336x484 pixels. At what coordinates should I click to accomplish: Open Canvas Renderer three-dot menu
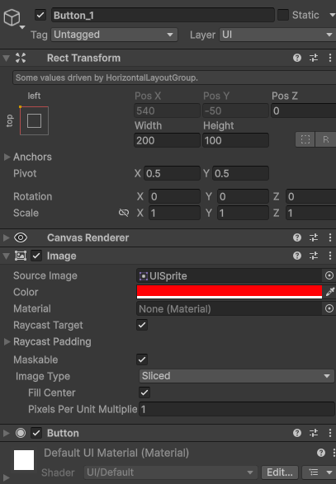point(330,237)
